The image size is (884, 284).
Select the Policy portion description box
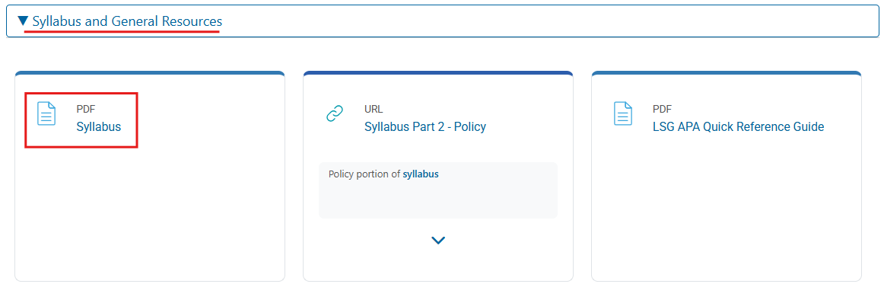(438, 190)
